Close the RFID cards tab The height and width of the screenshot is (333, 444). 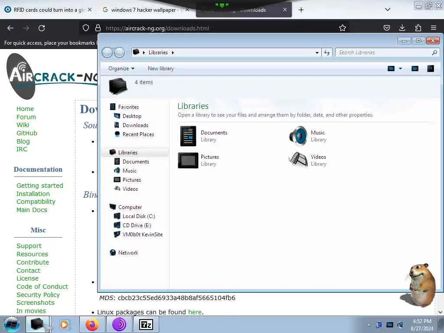pos(90,10)
